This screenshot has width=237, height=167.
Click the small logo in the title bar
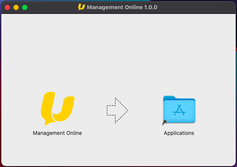pyautogui.click(x=82, y=7)
